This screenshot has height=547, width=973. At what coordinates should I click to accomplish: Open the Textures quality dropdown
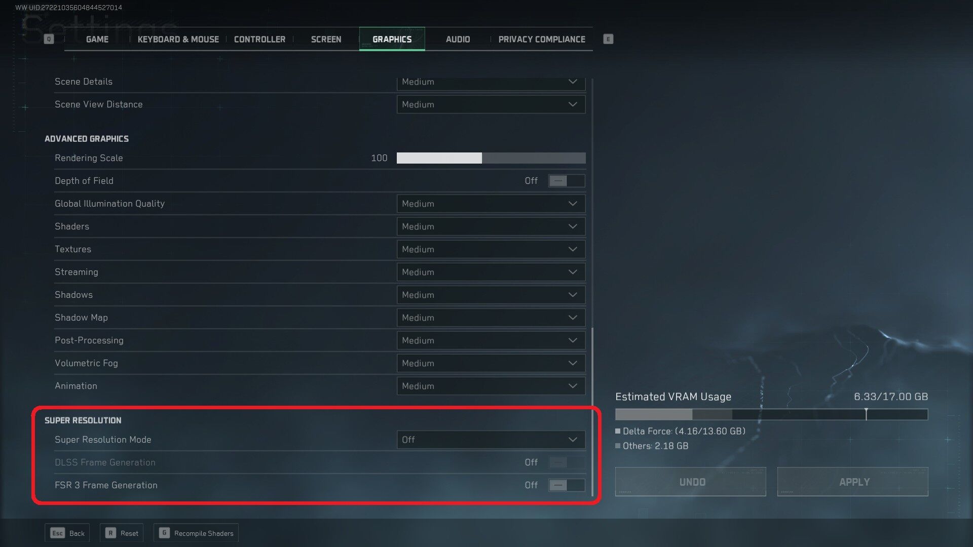point(491,249)
